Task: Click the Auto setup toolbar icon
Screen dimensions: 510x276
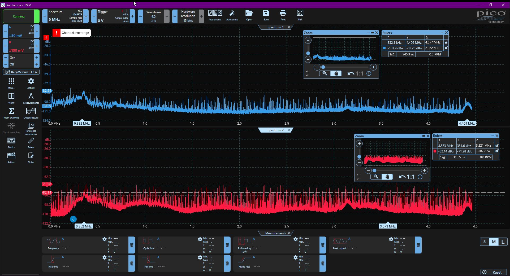Action: point(232,15)
